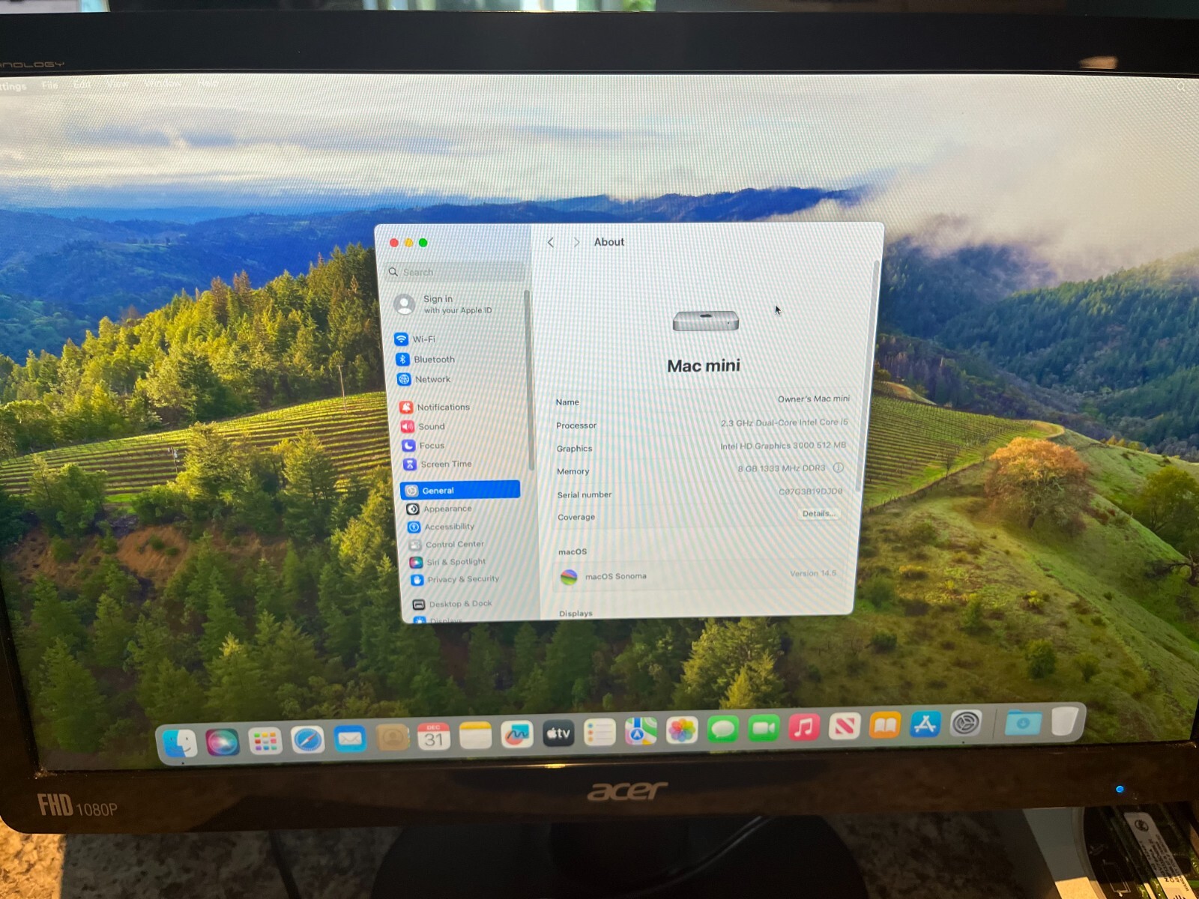The height and width of the screenshot is (899, 1199).
Task: Click the serial number value
Action: point(811,491)
